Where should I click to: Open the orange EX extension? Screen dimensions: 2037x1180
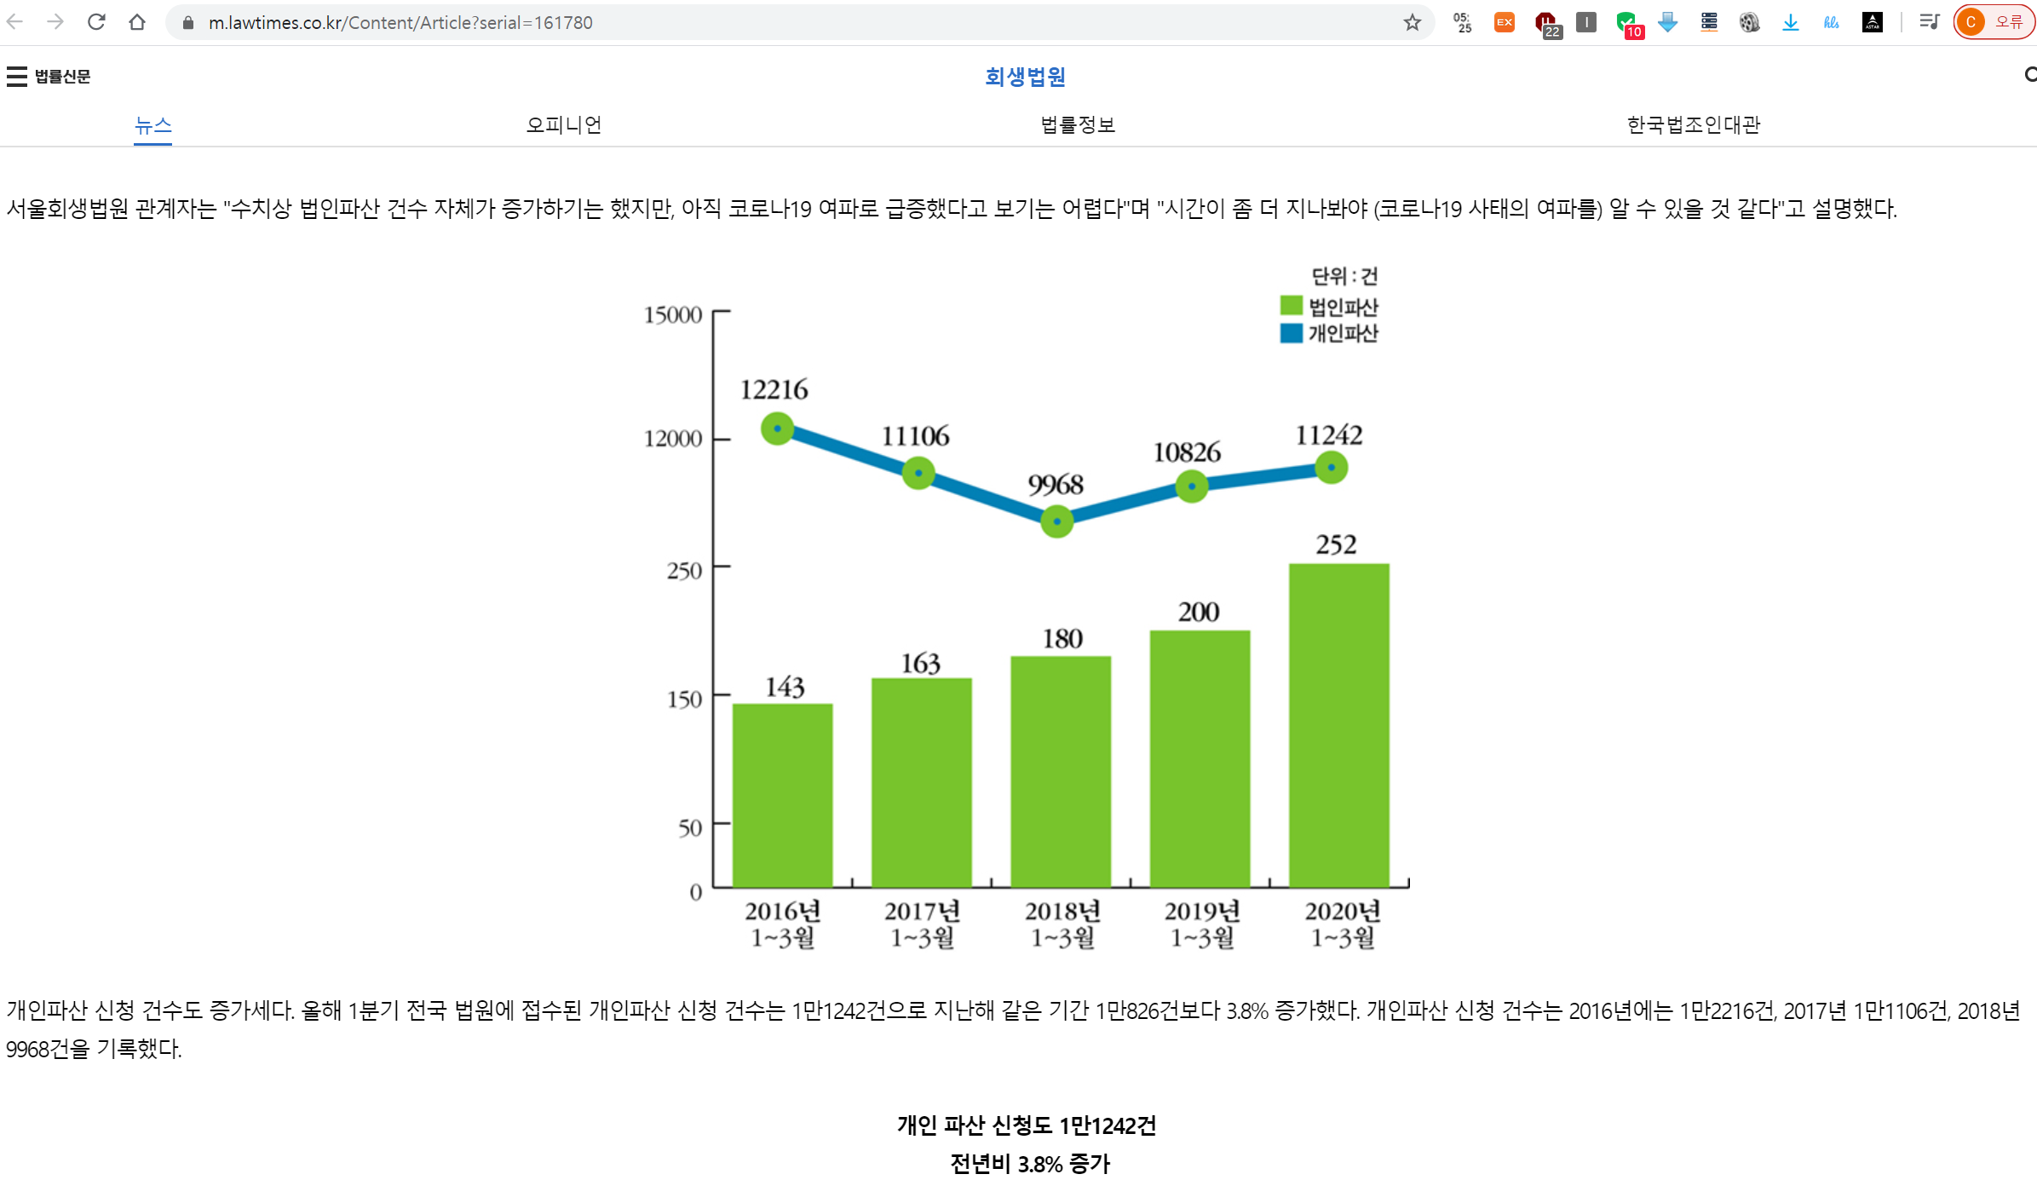click(x=1504, y=23)
